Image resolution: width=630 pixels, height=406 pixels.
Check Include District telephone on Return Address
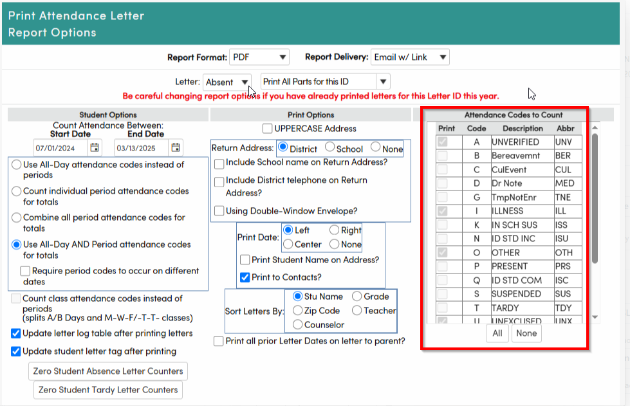[219, 182]
